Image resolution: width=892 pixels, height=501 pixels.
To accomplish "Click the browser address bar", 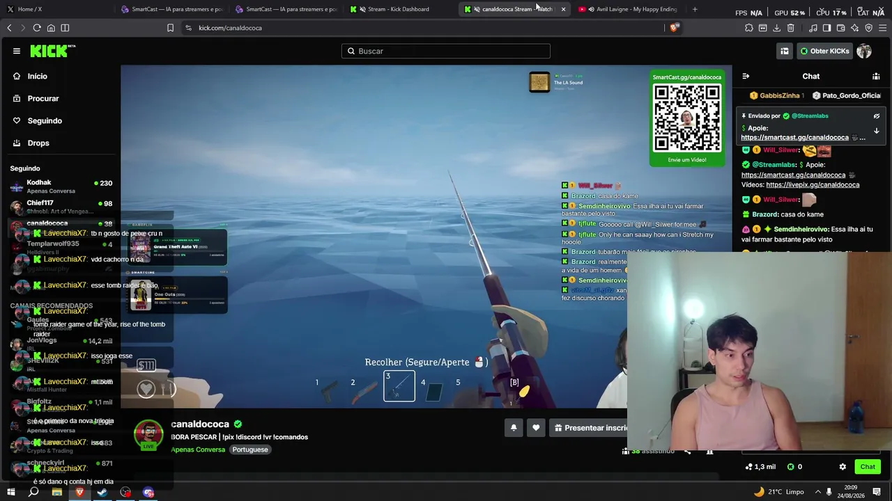I will pos(425,28).
